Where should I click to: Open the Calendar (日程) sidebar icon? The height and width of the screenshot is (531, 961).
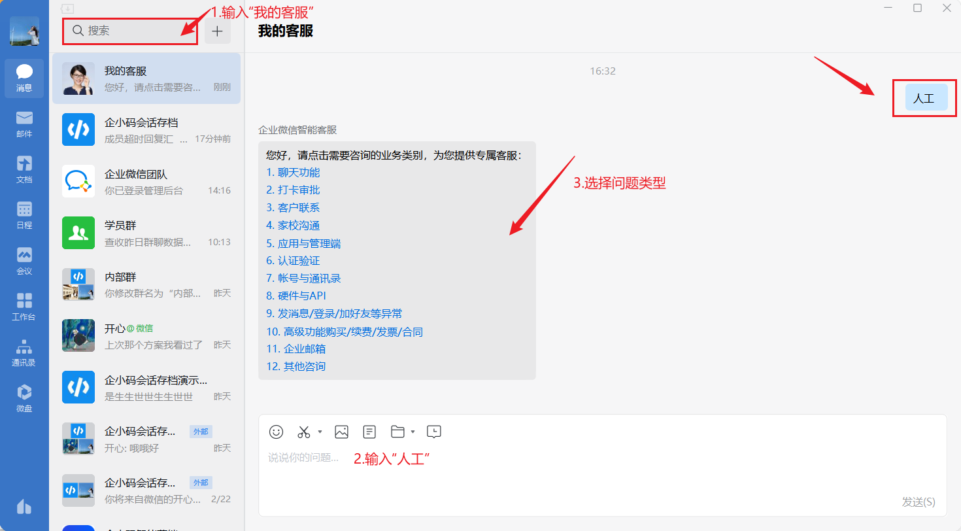[24, 216]
